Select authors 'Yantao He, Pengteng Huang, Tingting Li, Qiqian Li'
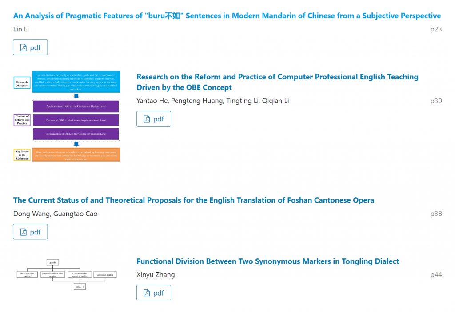455x312 pixels. [213, 101]
